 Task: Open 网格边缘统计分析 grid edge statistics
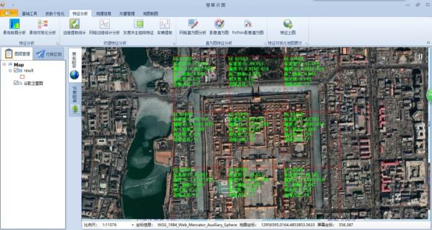coord(104,27)
